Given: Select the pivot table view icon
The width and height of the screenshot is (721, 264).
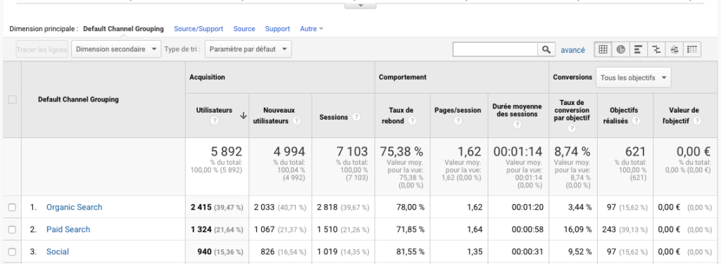Looking at the screenshot, I should (x=692, y=49).
